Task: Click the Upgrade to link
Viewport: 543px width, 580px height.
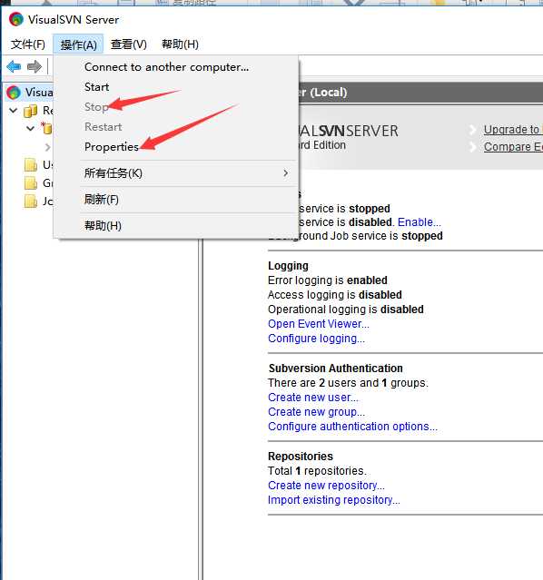Action: coord(513,130)
